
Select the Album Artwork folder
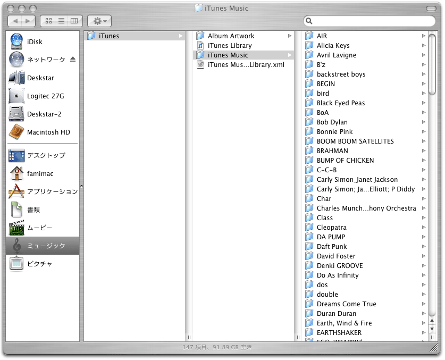click(244, 36)
